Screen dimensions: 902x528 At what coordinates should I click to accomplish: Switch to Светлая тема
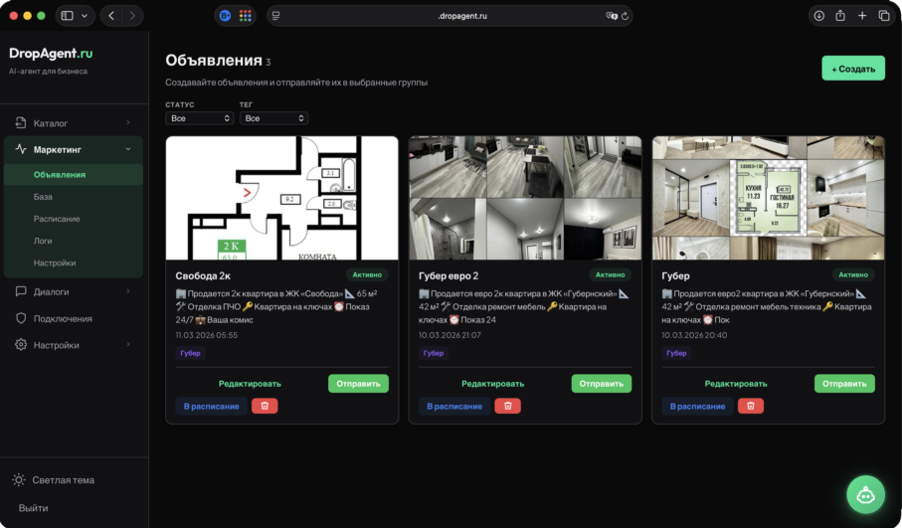(x=63, y=479)
